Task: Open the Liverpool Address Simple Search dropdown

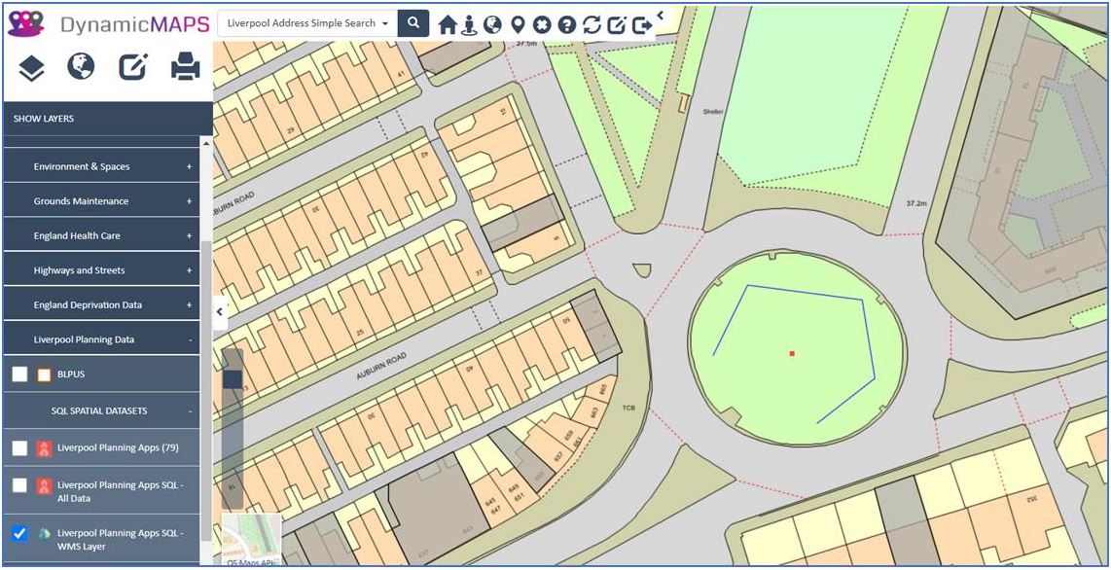Action: point(307,23)
